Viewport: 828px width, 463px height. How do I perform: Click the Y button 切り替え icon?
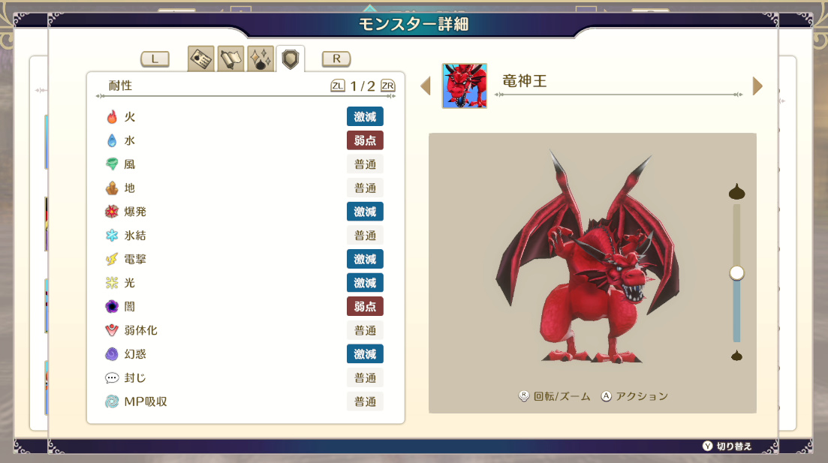pos(708,446)
